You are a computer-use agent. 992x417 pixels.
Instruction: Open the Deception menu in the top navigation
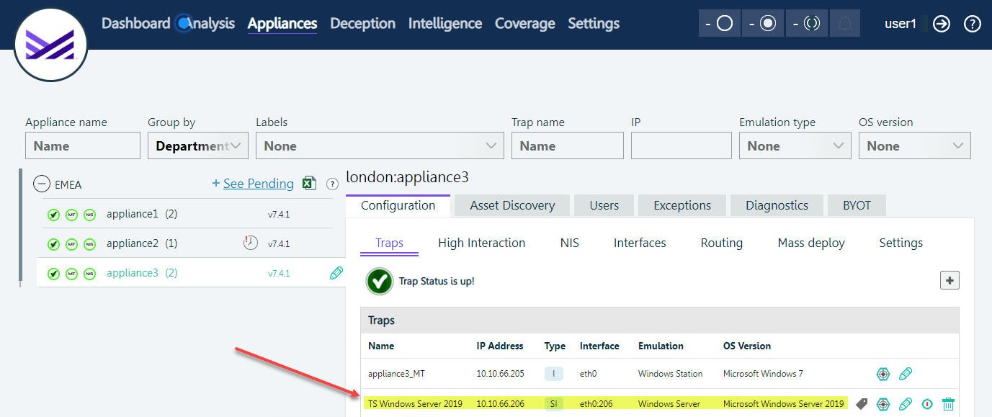362,24
